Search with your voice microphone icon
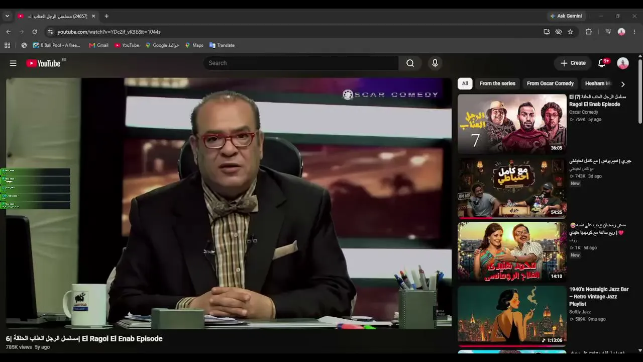 [435, 63]
